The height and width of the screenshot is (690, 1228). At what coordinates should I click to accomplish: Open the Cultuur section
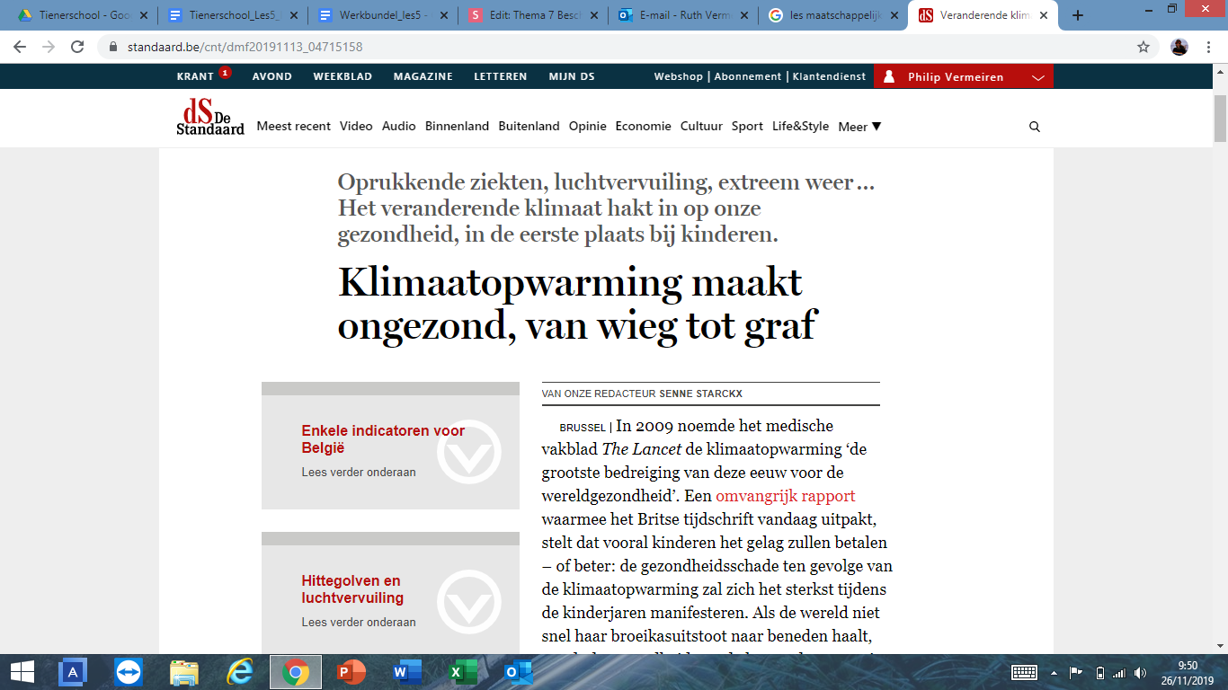tap(701, 127)
